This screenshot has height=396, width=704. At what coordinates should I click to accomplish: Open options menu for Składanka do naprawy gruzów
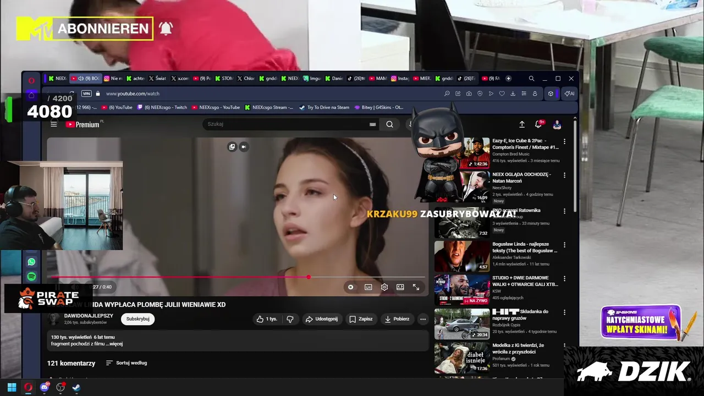pyautogui.click(x=564, y=312)
